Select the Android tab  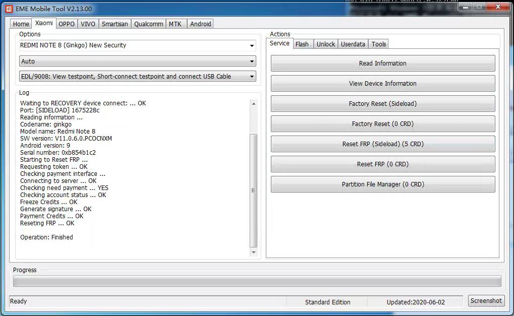pyautogui.click(x=201, y=24)
